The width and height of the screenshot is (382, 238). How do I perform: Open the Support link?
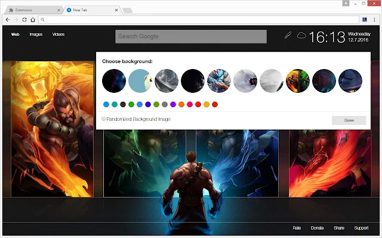click(x=361, y=228)
